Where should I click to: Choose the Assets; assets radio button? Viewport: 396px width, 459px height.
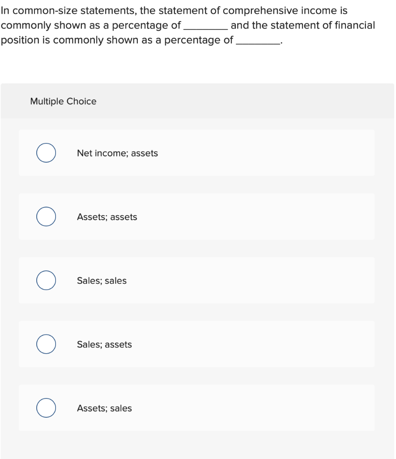tap(46, 217)
